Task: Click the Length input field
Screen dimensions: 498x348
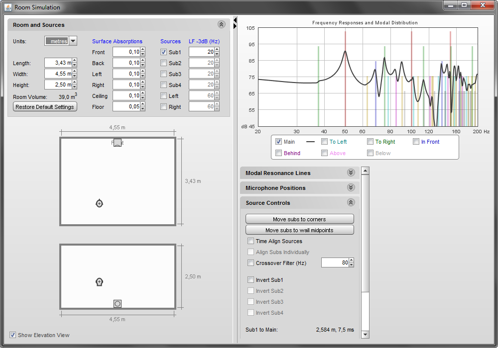Action: click(x=58, y=63)
